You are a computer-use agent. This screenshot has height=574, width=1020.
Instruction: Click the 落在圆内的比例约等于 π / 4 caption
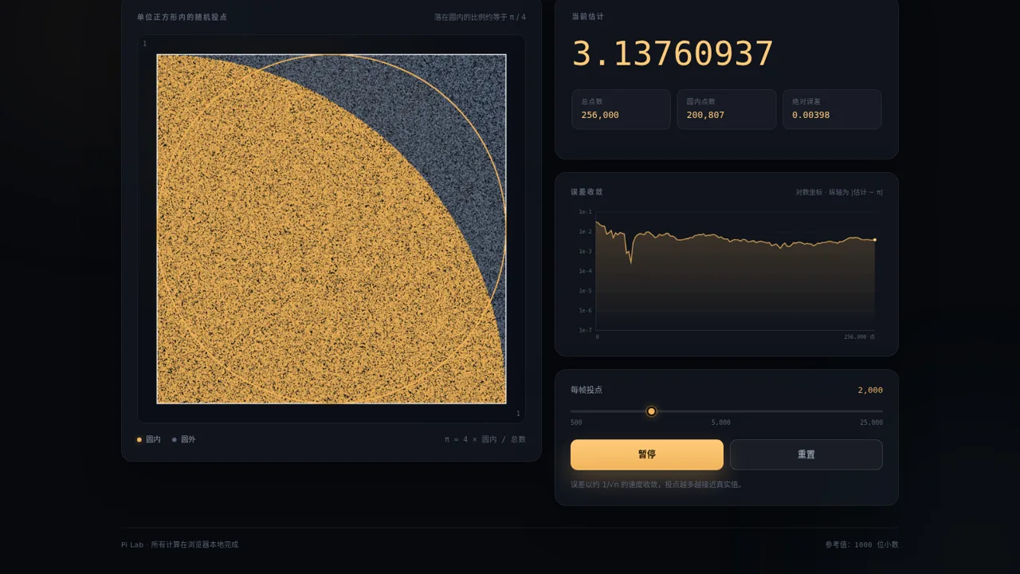[x=480, y=17]
